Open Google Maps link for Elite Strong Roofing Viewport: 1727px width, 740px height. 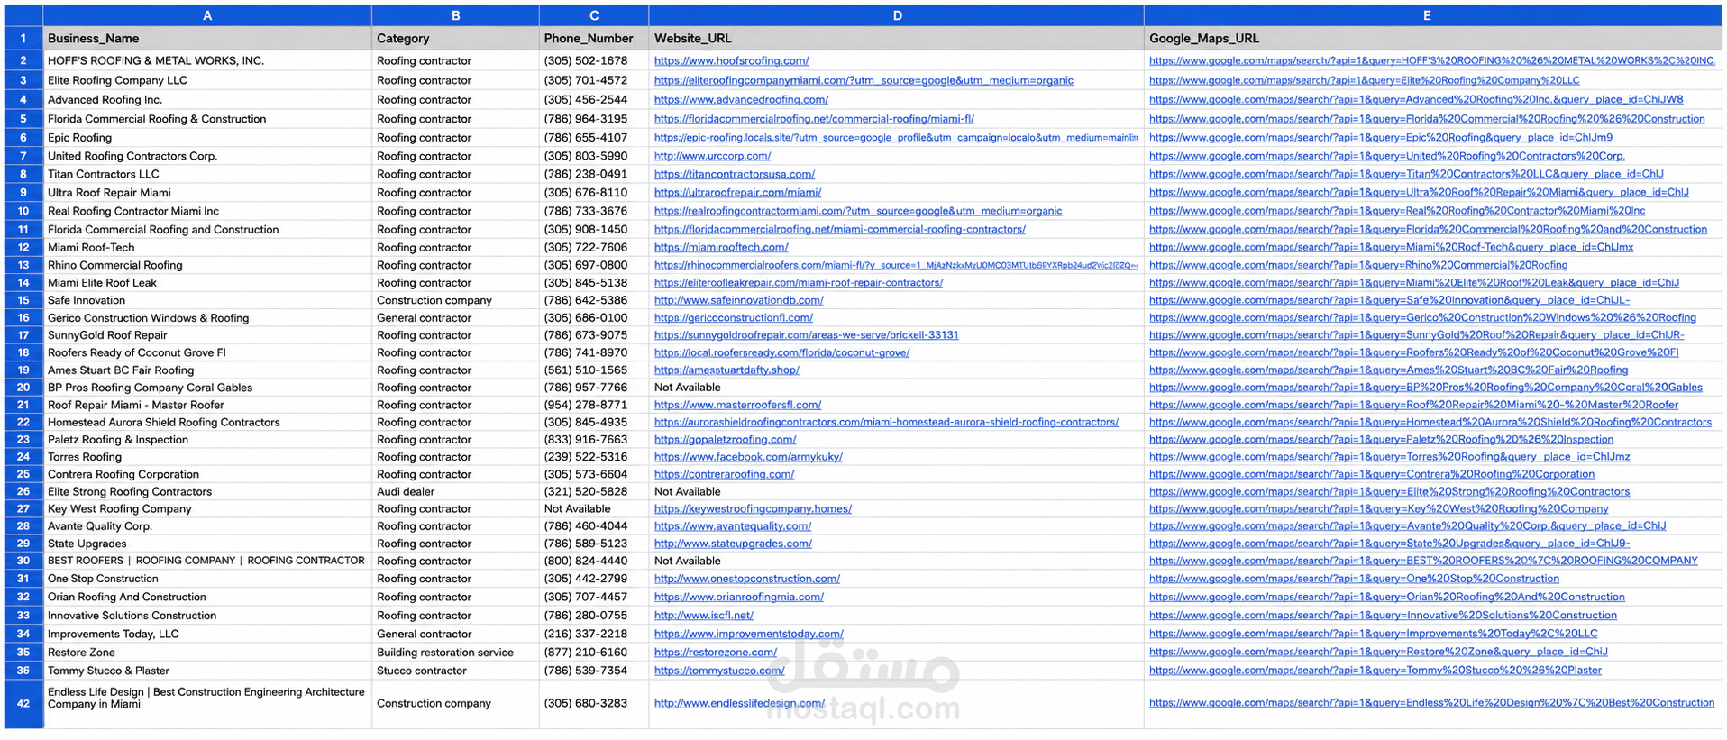pos(1390,491)
